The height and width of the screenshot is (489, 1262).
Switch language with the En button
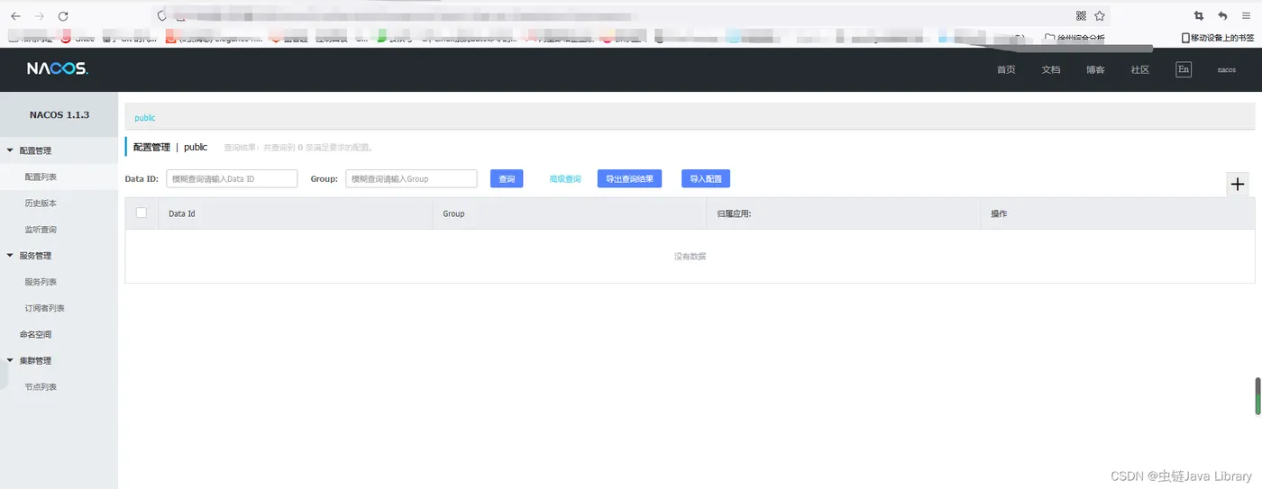point(1184,69)
